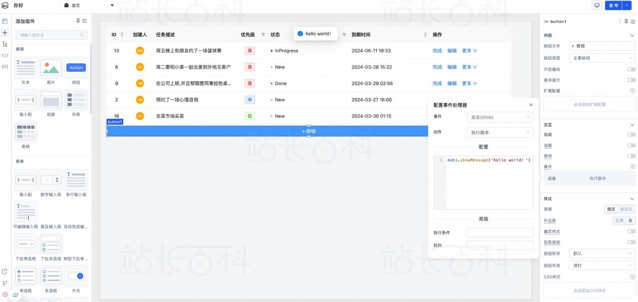638x302 pixels.
Task: Click the 执行条件 input field
Action: 499,232
